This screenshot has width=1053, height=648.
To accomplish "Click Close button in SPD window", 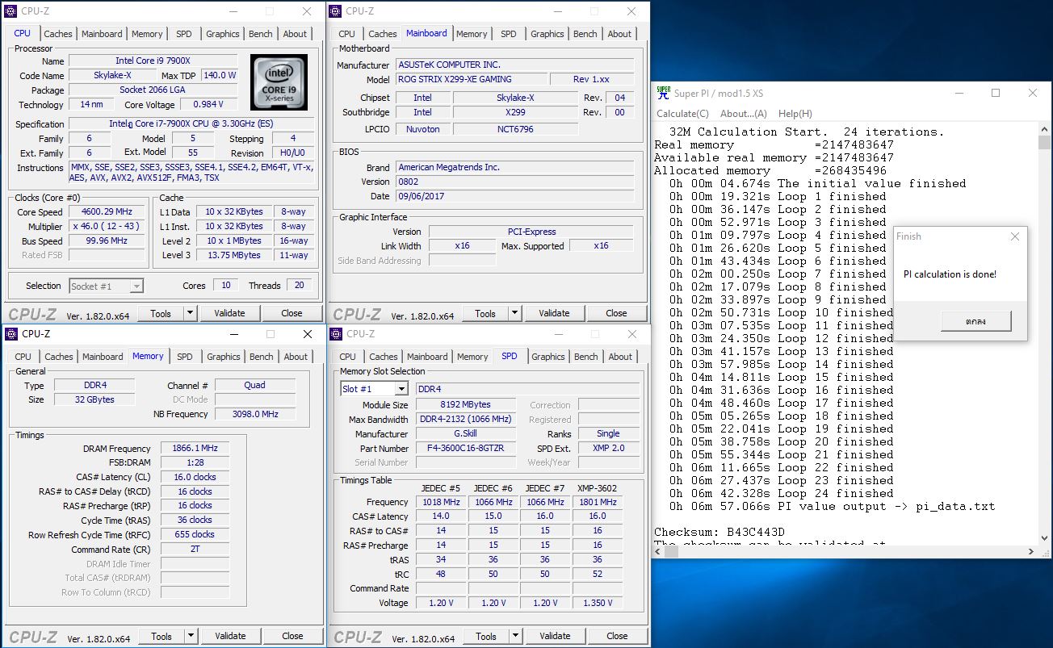I will (617, 636).
